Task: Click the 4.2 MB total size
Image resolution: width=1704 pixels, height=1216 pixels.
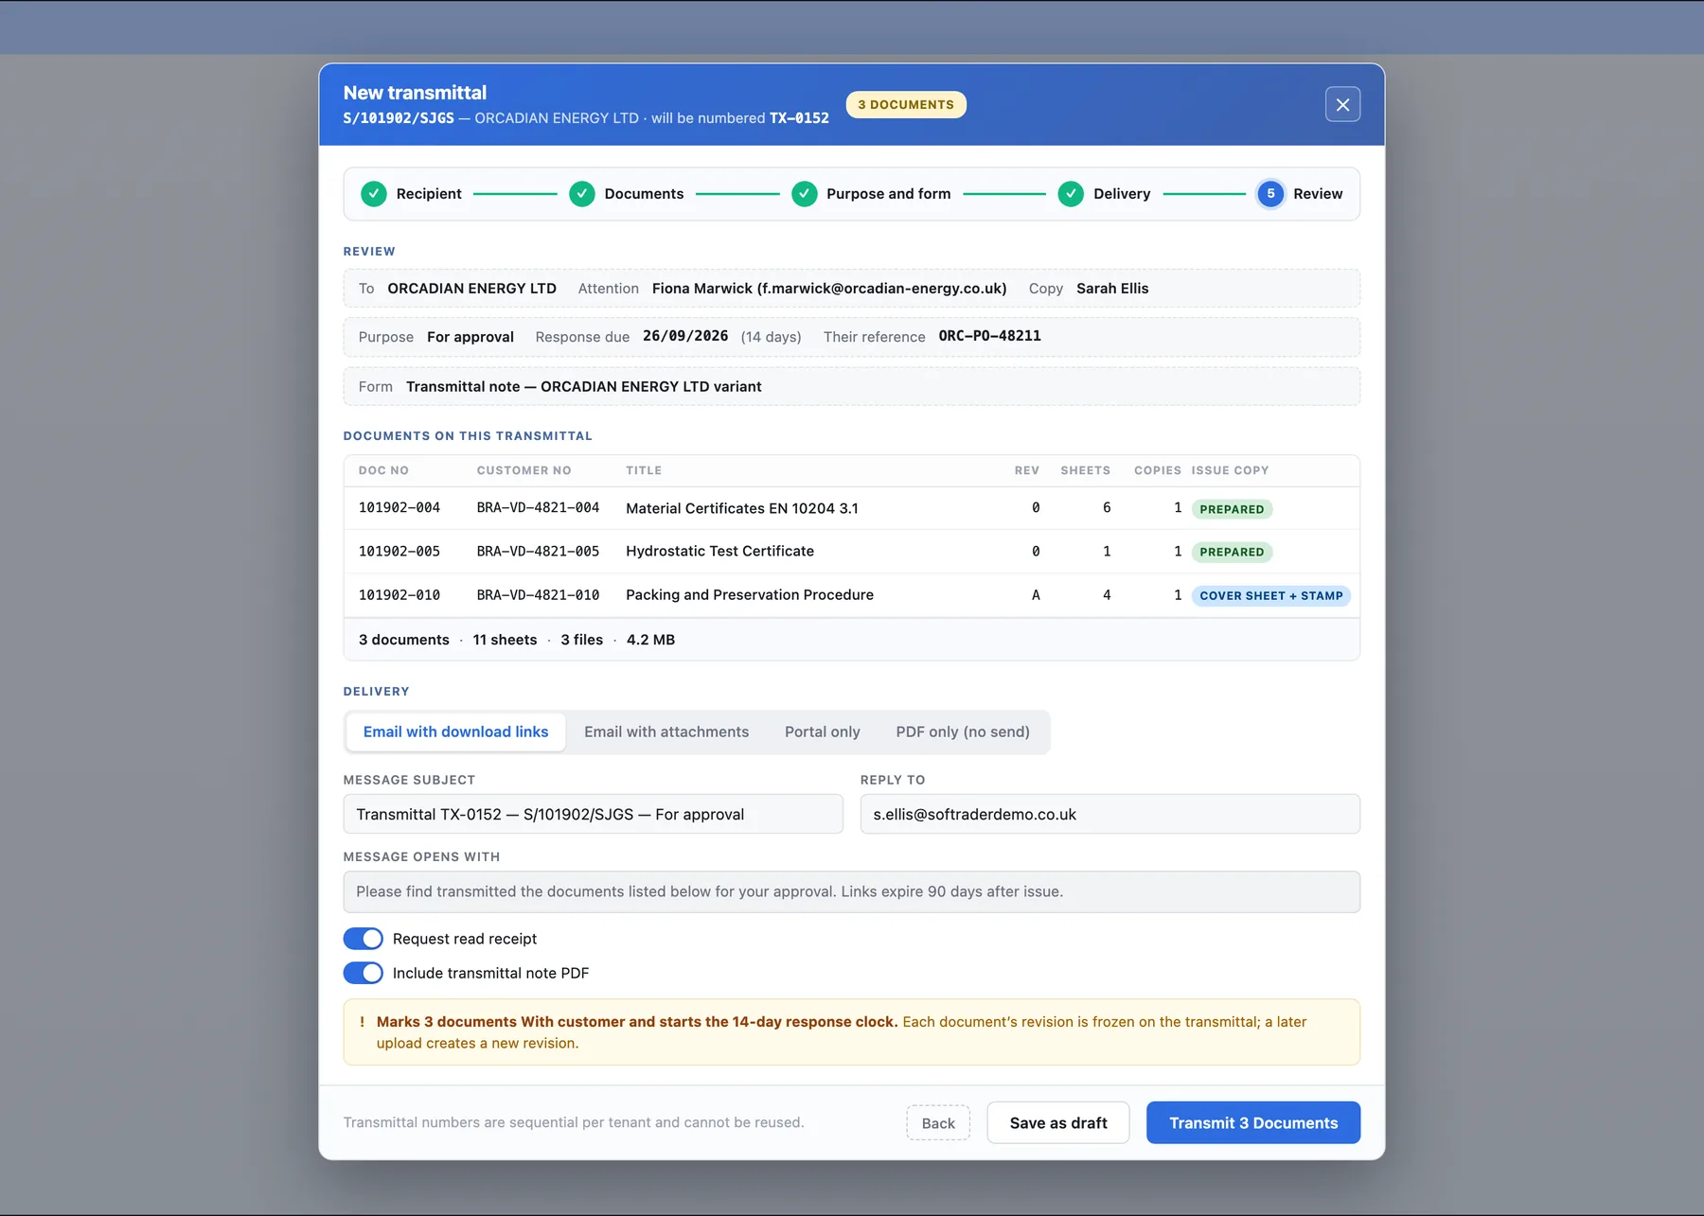Action: [x=650, y=641]
